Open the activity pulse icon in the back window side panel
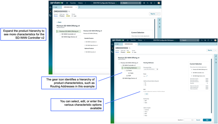Screen dimensions: 218x124 pyautogui.click(x=159, y=23)
